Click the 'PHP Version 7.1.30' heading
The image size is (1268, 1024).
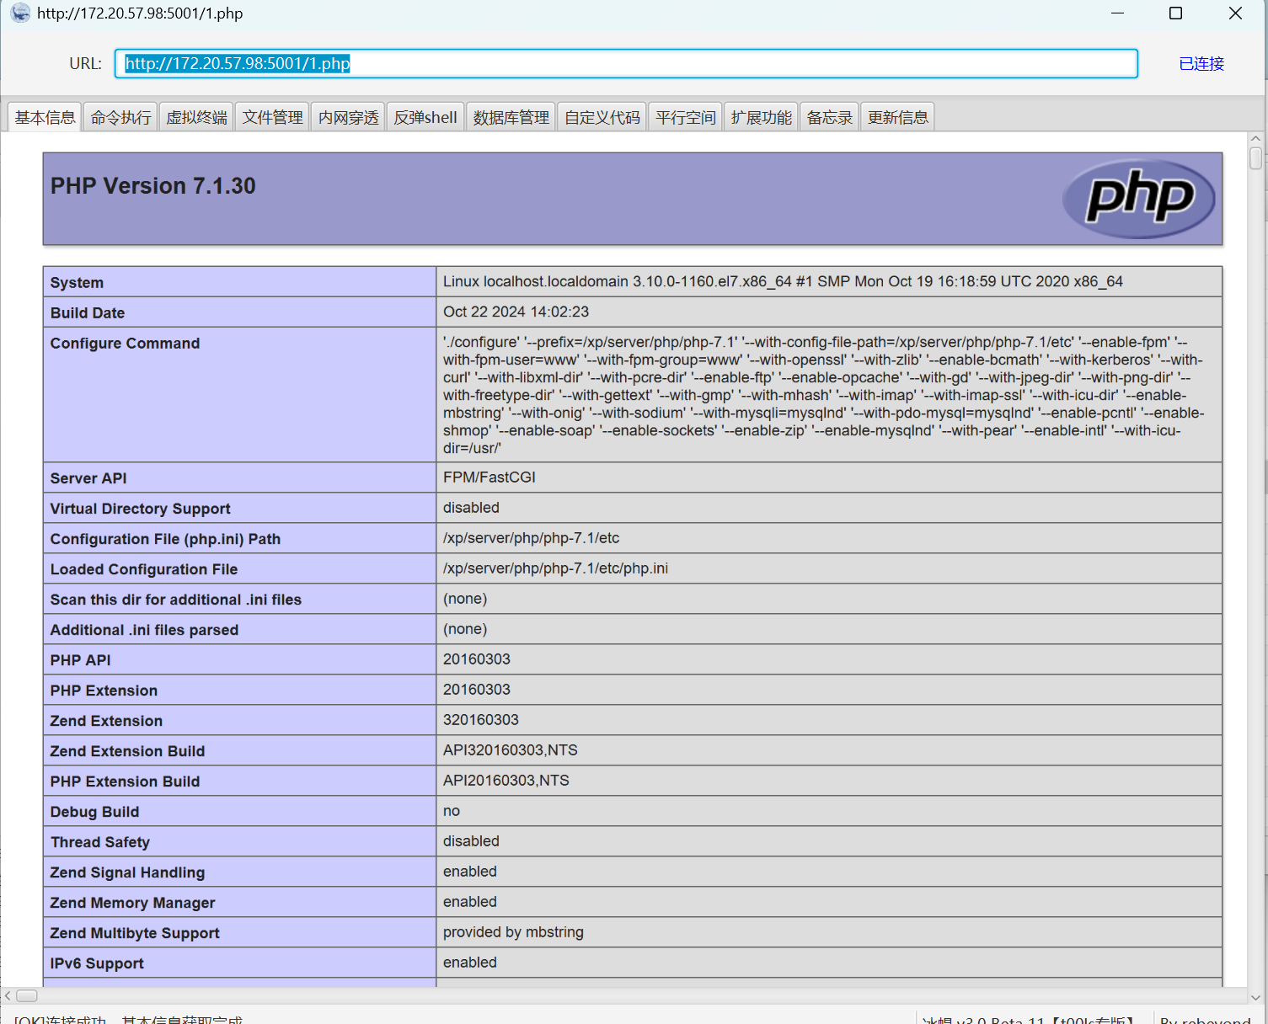[153, 185]
